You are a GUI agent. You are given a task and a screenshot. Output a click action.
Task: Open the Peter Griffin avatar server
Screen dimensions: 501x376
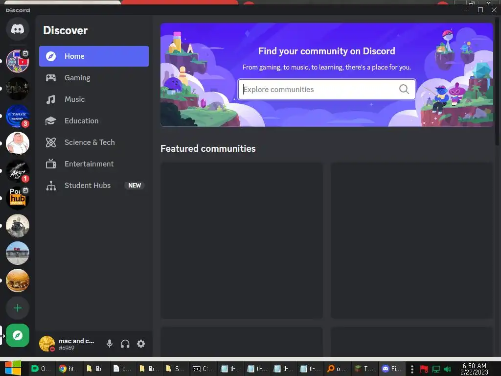click(x=18, y=143)
